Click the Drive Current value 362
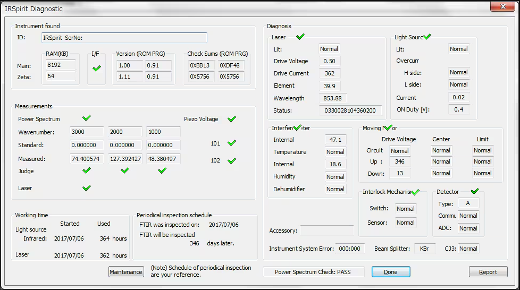520x290 pixels. tap(329, 73)
